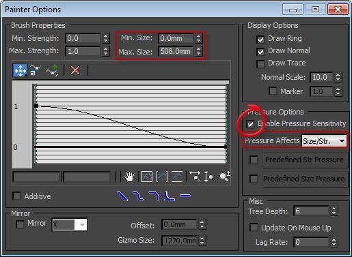Click the Predefined Size Pressure button
The width and height of the screenshot is (352, 257).
[305, 179]
